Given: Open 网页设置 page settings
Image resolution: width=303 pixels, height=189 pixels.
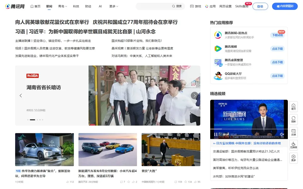Looking at the screenshot, I should (225, 6).
